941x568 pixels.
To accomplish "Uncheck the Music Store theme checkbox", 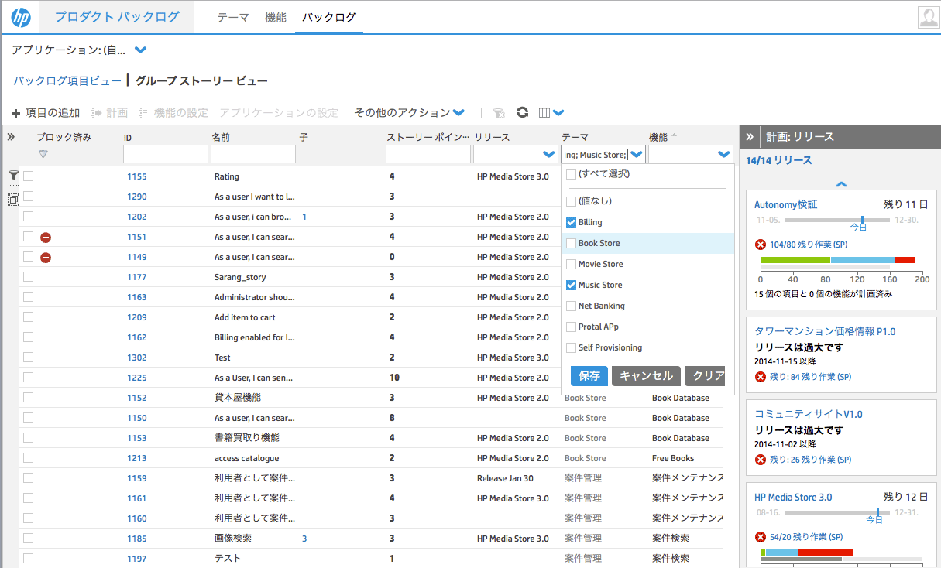I will (572, 285).
